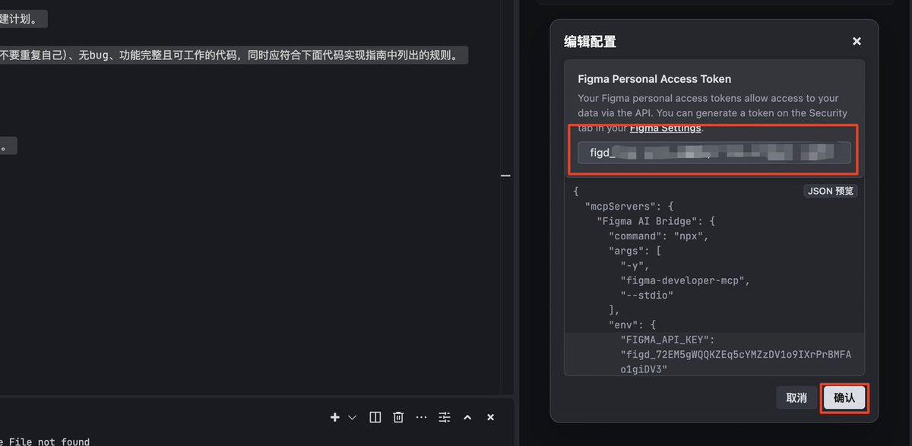Expand the bottom panel with the up chevron
Image resolution: width=912 pixels, height=446 pixels.
click(467, 417)
